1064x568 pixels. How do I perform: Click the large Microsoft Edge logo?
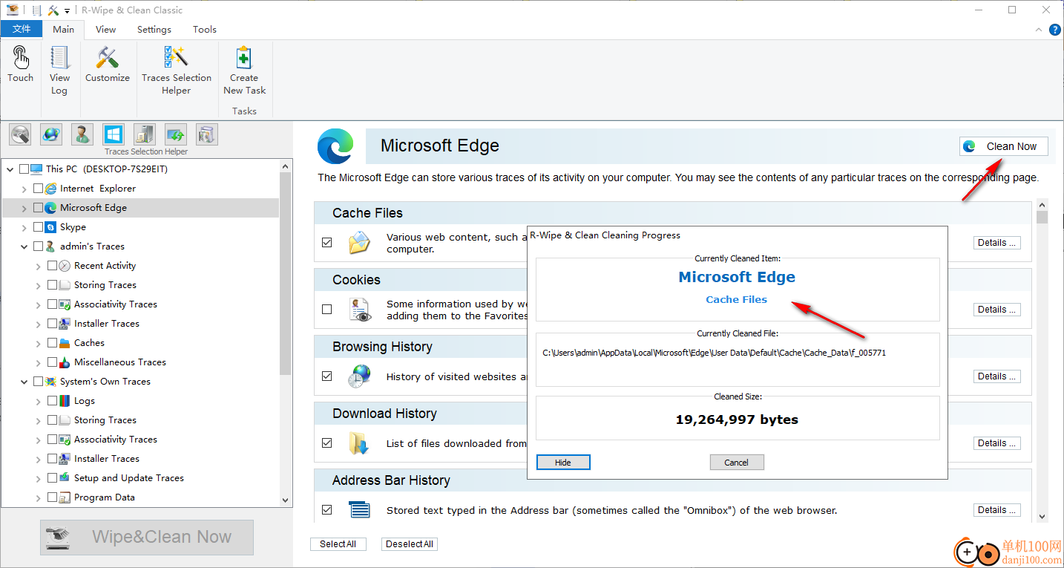click(335, 146)
